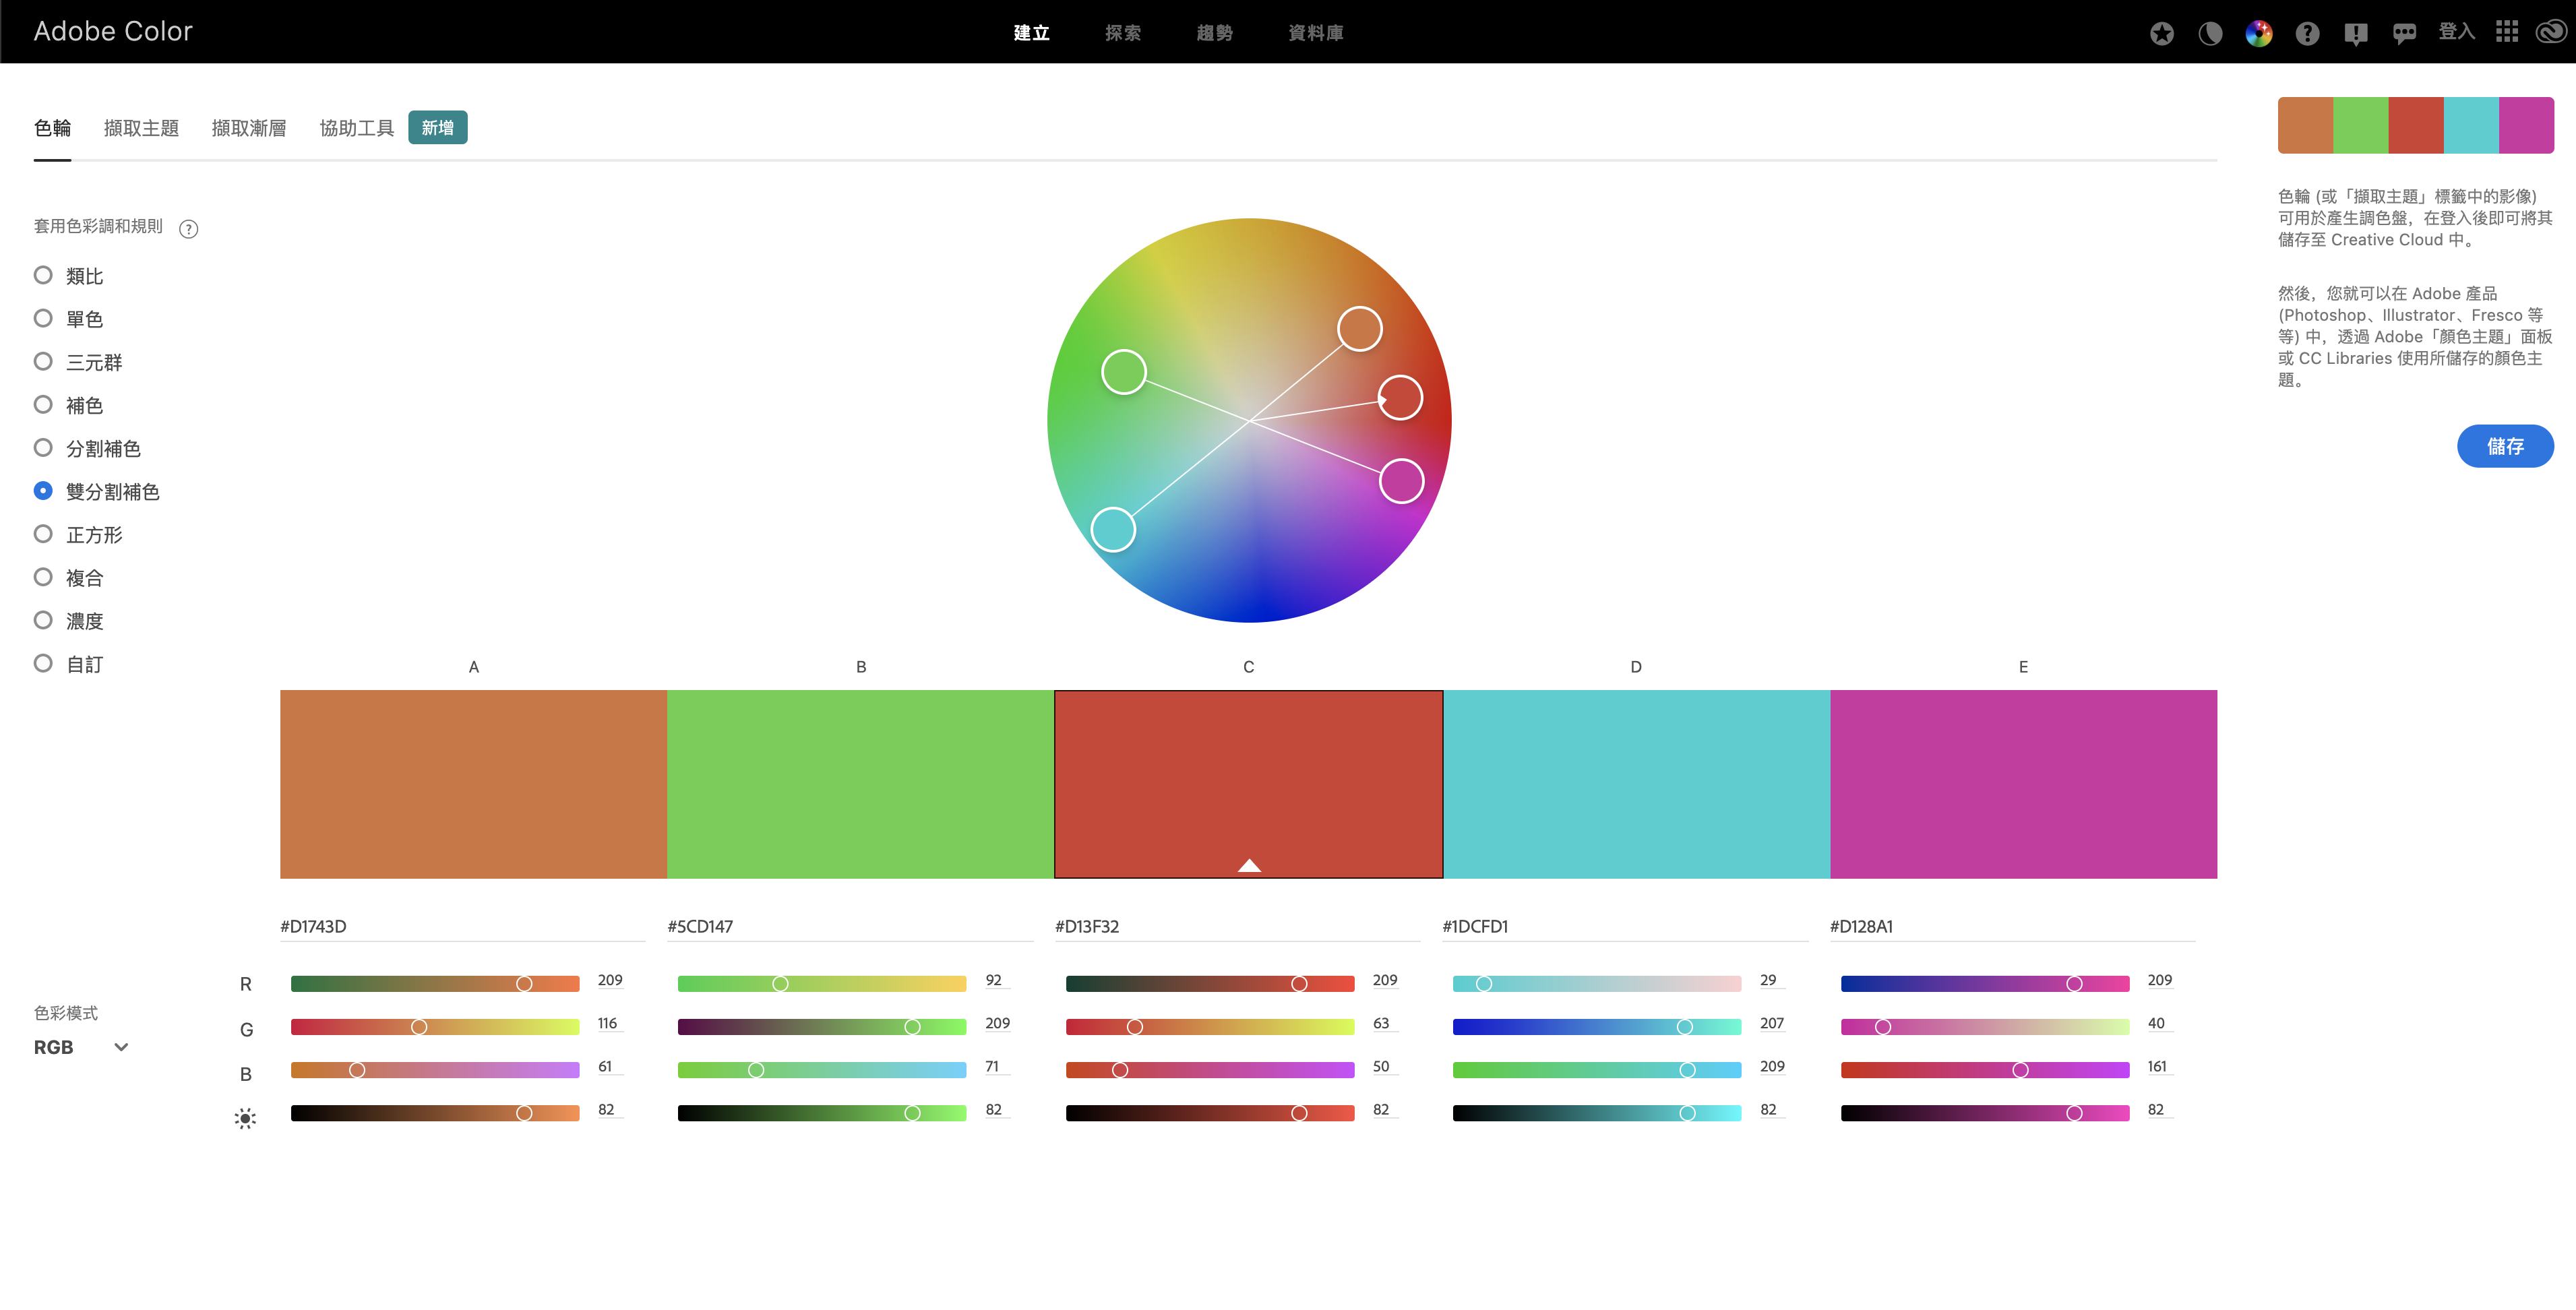Click the #1DCFD1 hex input field

[1624, 926]
